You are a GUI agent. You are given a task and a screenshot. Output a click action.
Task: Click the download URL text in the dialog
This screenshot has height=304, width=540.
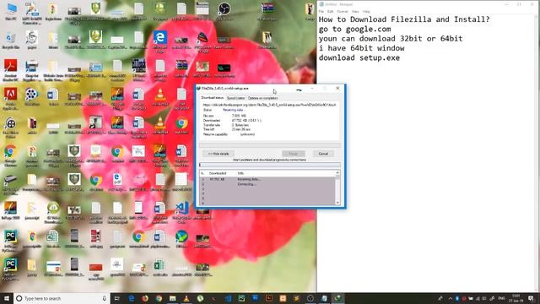(269, 105)
